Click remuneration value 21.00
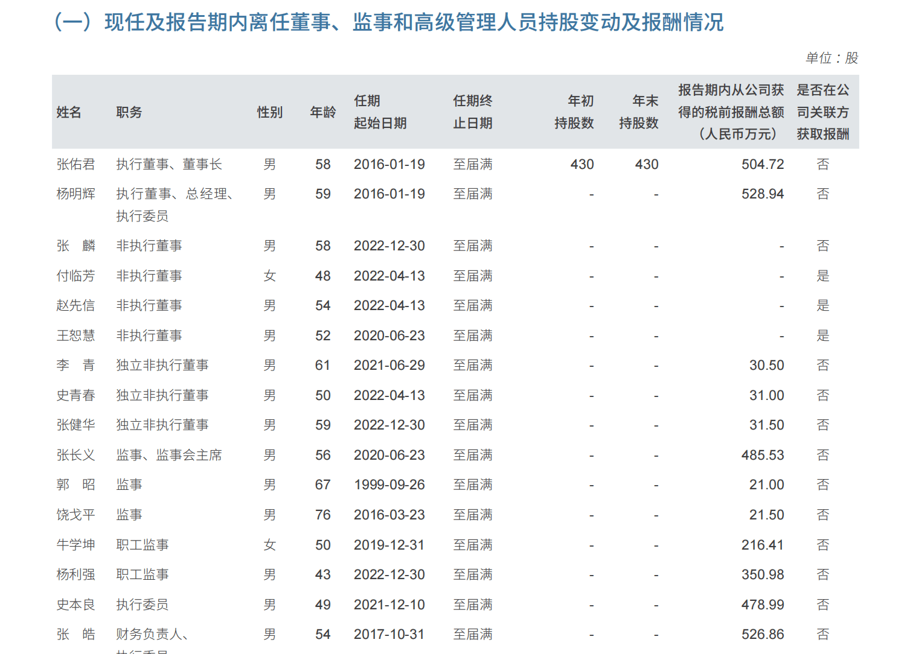Screen dimensions: 907x654 coord(767,484)
